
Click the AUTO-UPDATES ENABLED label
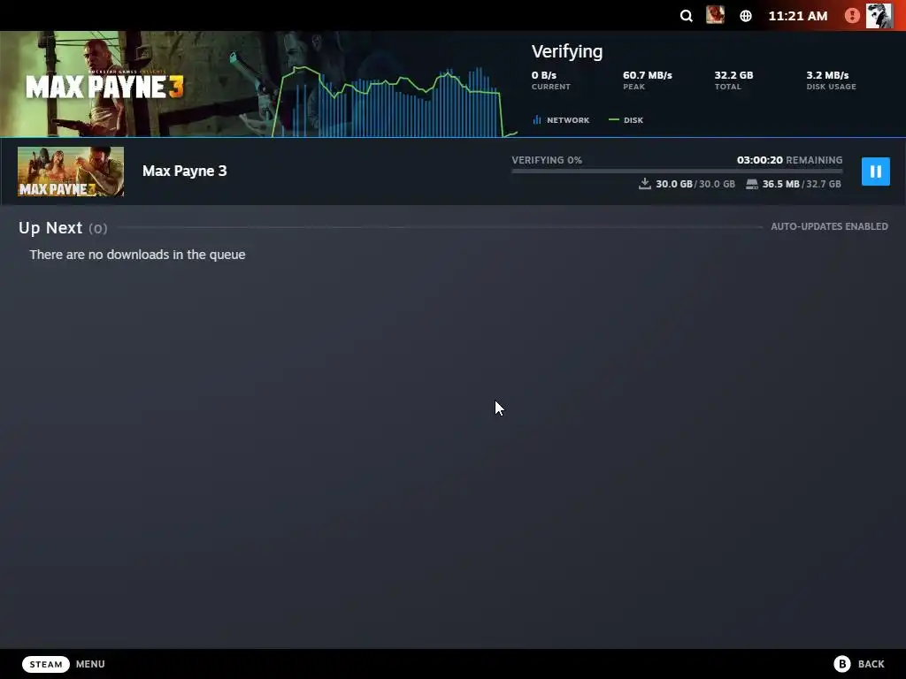(829, 226)
